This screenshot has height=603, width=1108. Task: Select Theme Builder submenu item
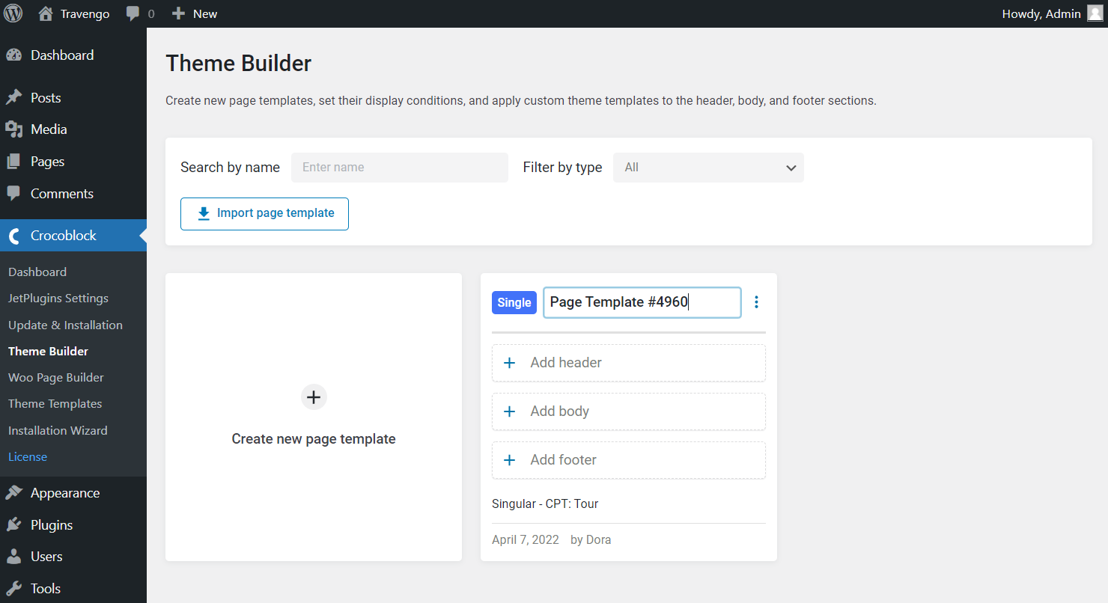(48, 352)
